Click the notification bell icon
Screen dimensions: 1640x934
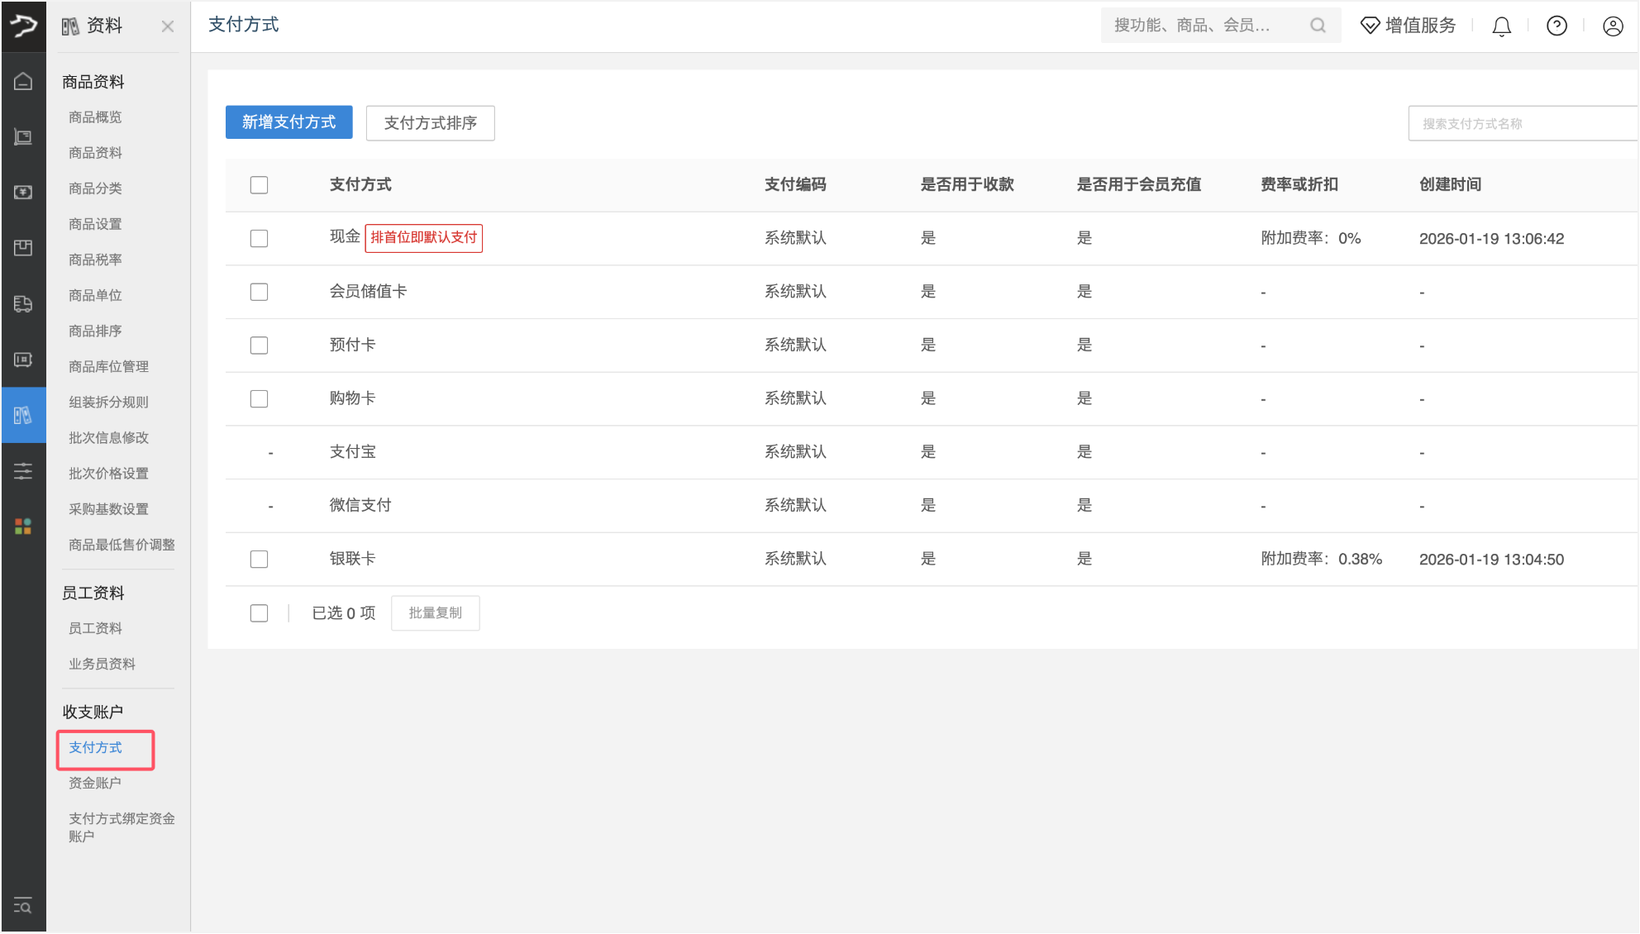[1501, 26]
